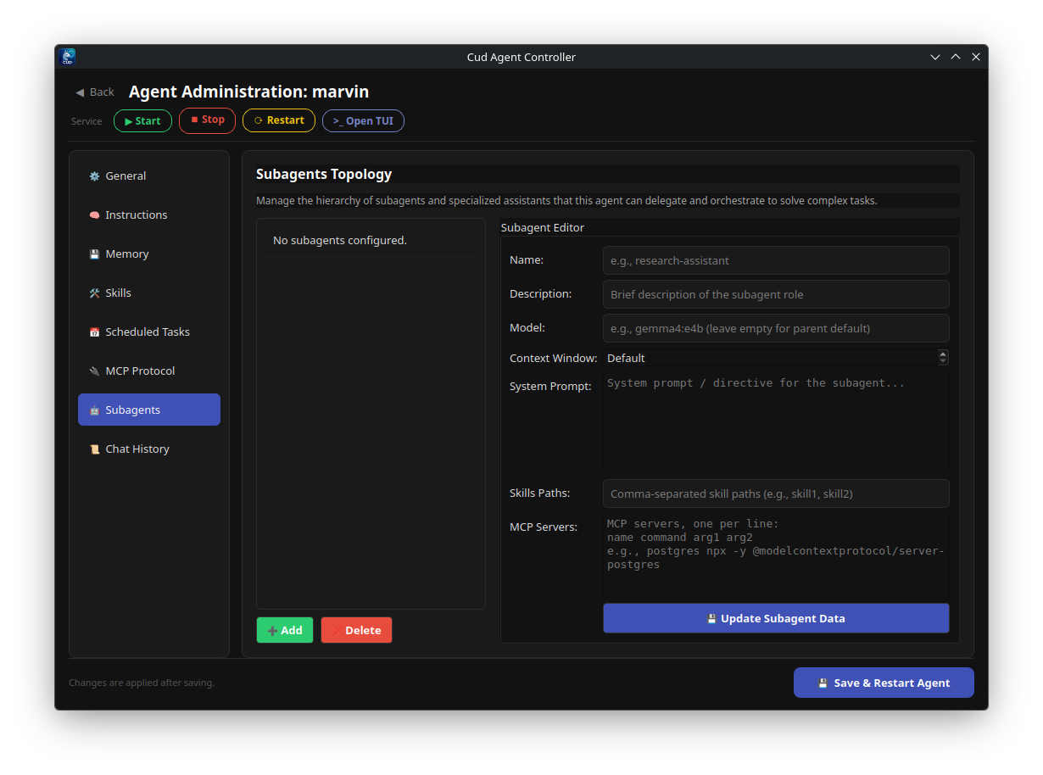Image resolution: width=1043 pixels, height=775 pixels.
Task: Click Save & Restart Agent
Action: pyautogui.click(x=884, y=683)
